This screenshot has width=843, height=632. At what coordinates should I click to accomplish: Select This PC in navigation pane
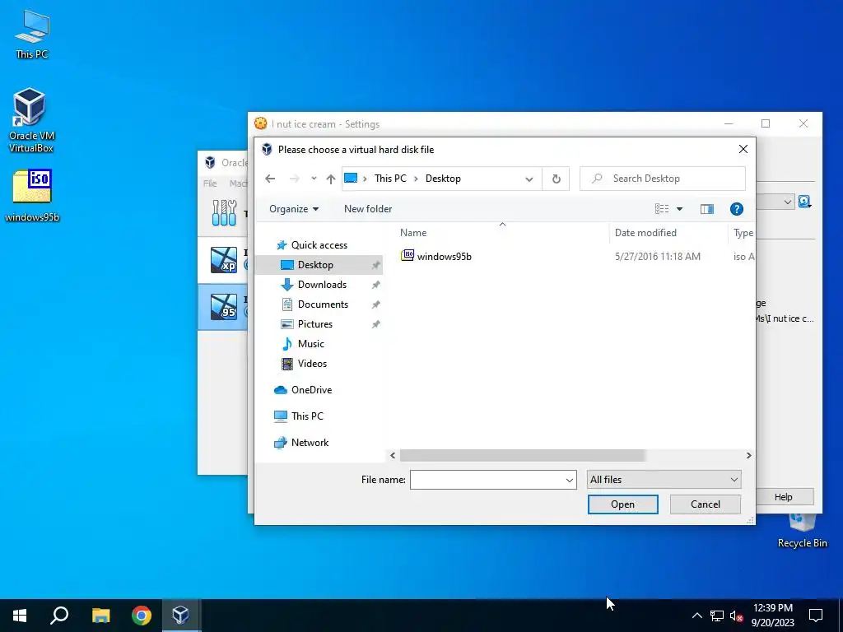[x=299, y=416]
